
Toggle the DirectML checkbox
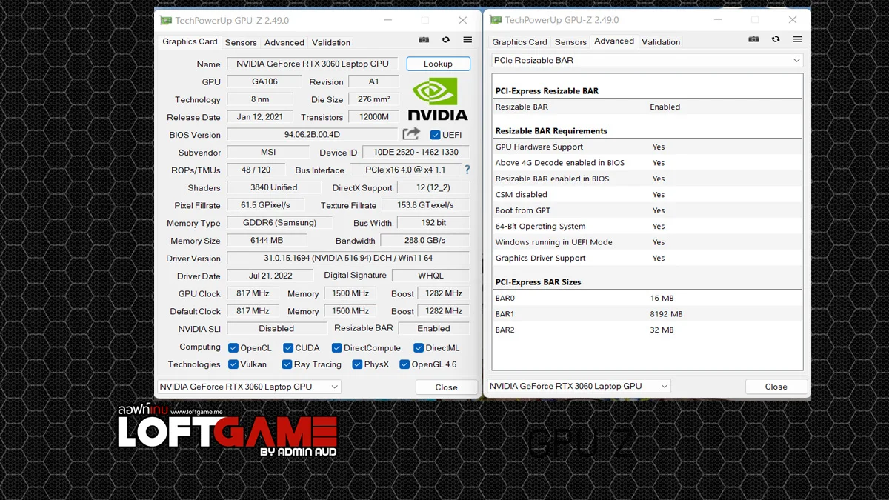419,348
